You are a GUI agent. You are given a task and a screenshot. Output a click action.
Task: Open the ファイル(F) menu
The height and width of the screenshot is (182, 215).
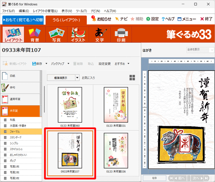pyautogui.click(x=9, y=11)
